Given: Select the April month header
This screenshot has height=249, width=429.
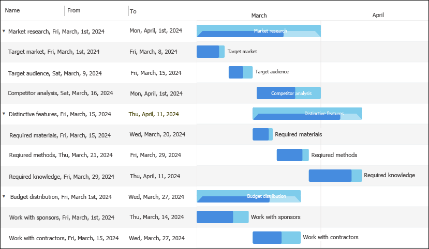Looking at the screenshot, I should click(x=378, y=15).
